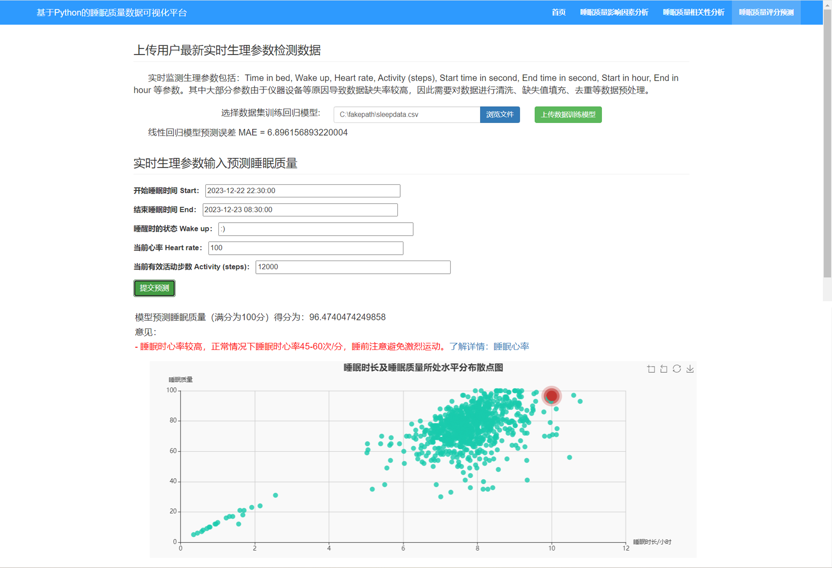Image resolution: width=832 pixels, height=568 pixels.
Task: Open the 首页 navigation tab
Action: tap(558, 12)
